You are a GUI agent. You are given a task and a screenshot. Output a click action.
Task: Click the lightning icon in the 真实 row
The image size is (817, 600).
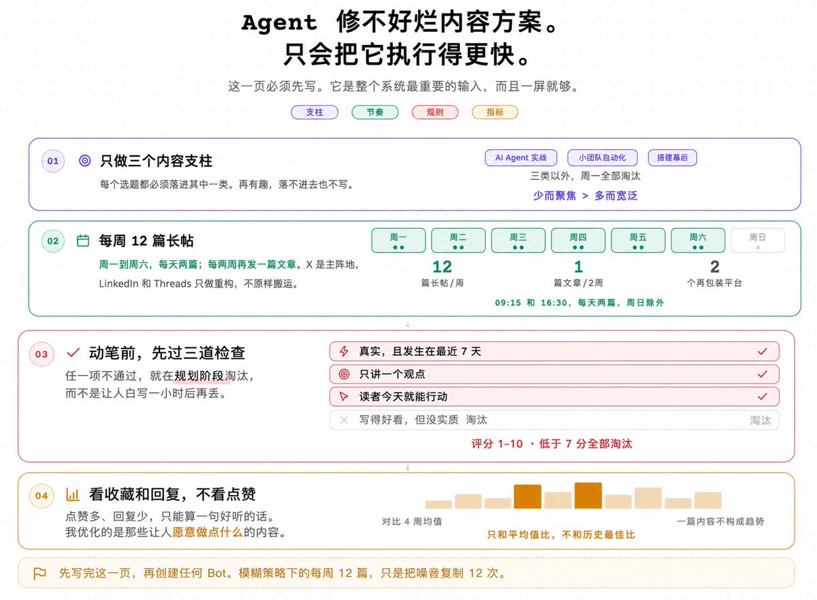pos(344,351)
